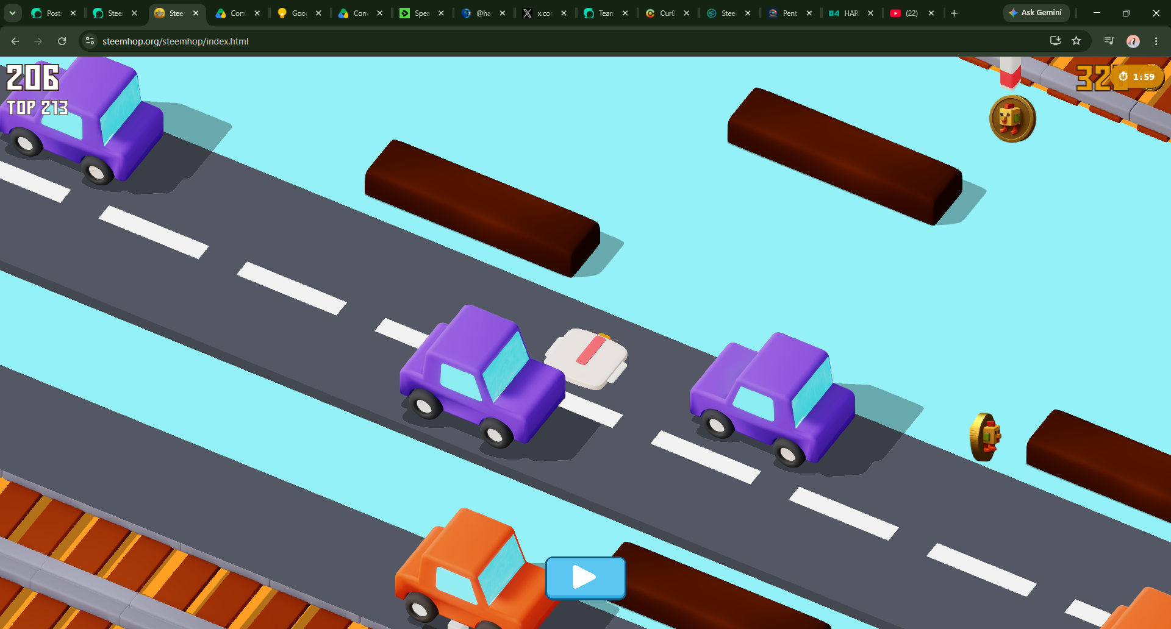
Task: Click the steemhop.org address bar
Action: click(175, 41)
